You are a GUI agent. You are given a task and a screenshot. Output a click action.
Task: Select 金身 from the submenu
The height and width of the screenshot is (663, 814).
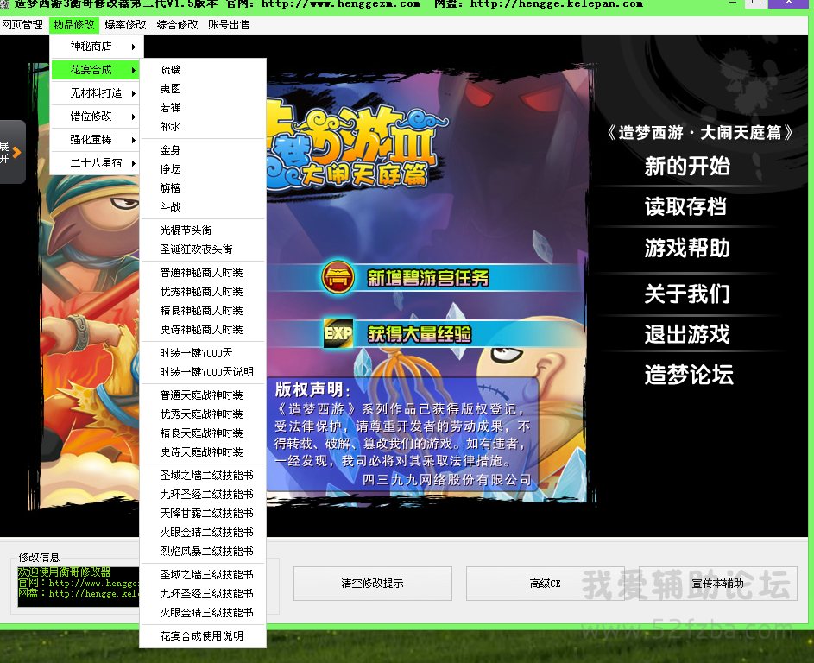(203, 150)
